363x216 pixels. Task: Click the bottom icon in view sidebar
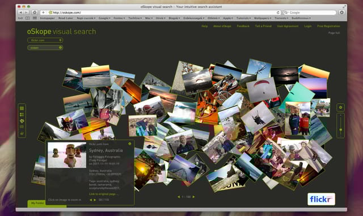[22, 133]
